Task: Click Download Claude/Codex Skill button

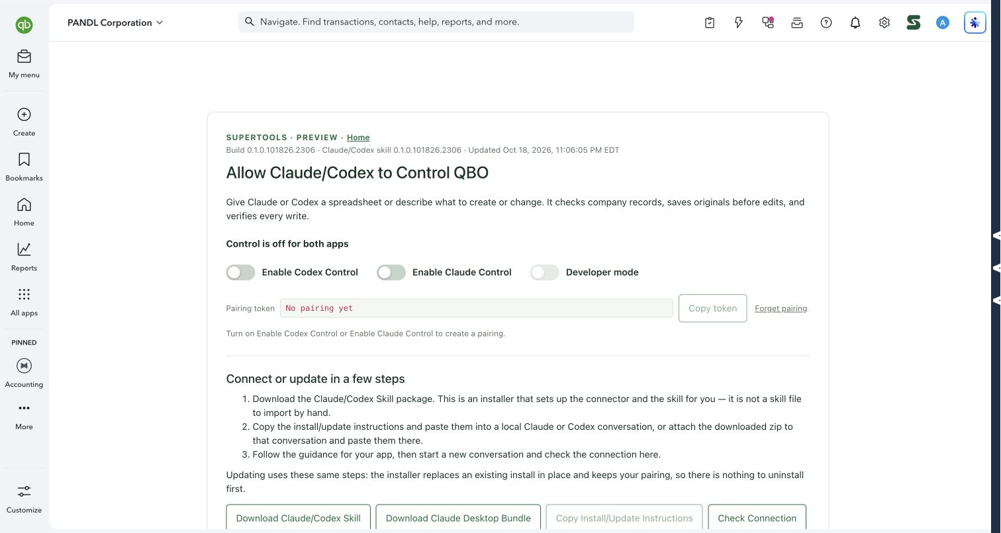Action: [x=299, y=518]
